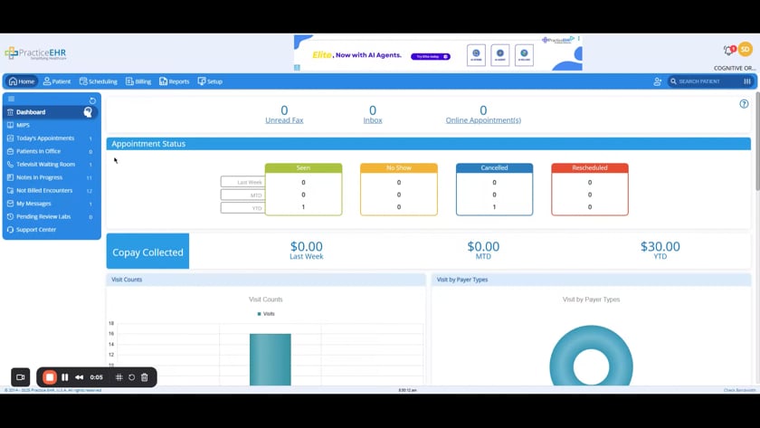Open the Reports menu
Viewport: 760px width, 428px height.
174,81
